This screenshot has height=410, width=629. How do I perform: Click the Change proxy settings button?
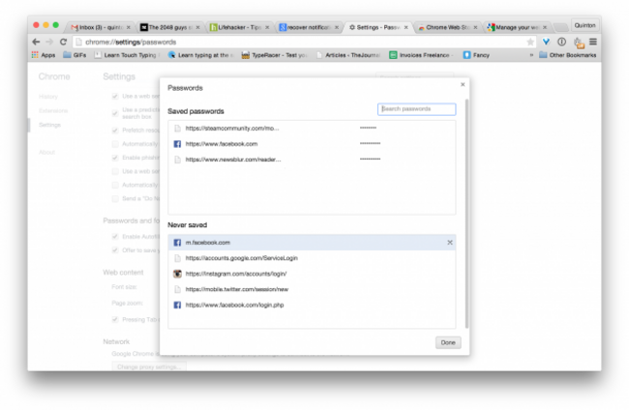point(149,366)
